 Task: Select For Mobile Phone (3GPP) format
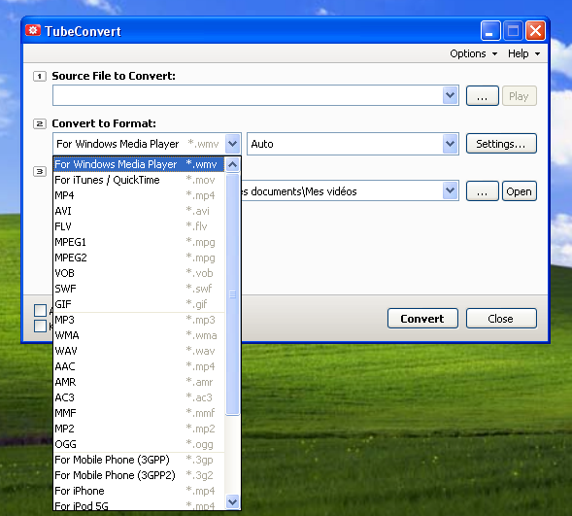click(139, 460)
